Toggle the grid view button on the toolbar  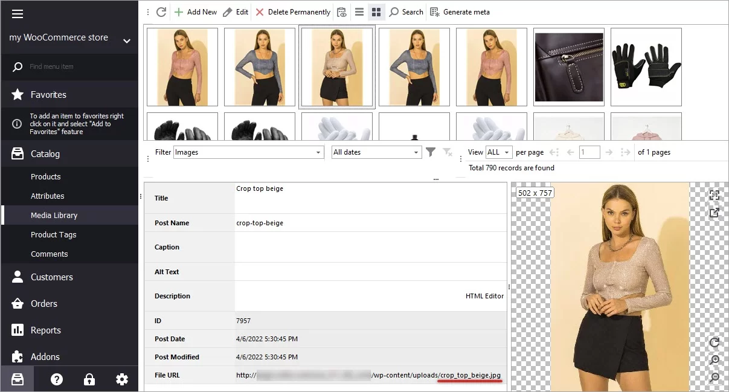(x=376, y=11)
